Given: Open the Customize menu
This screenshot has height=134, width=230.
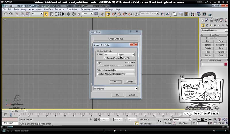Looking at the screenshot, I should 97,9.
